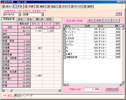Image resolution: width=126 pixels, height=100 pixels.
Task: Click the tulip icon on 説明 tab
Action: [x=85, y=7]
